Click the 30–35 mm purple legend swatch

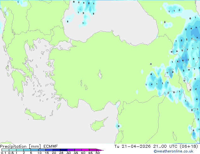point(71,150)
